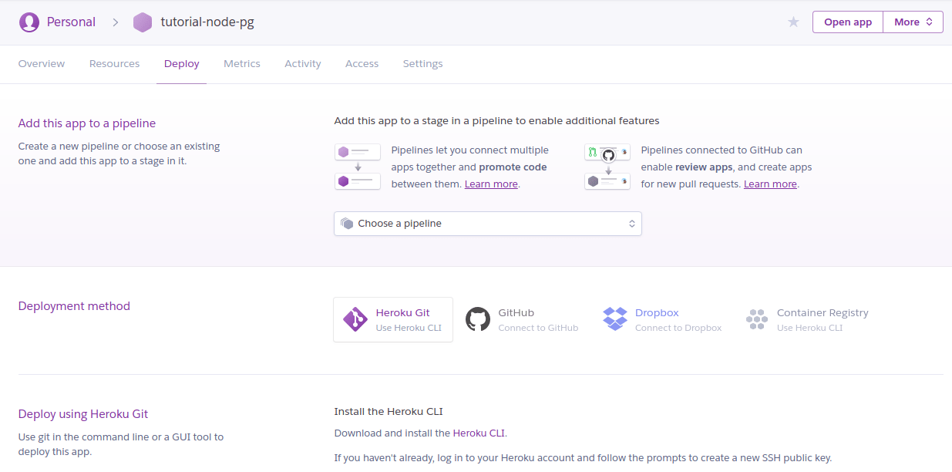Screen dimensions: 952x472
Task: Click Learn more about promote code
Action: (491, 184)
